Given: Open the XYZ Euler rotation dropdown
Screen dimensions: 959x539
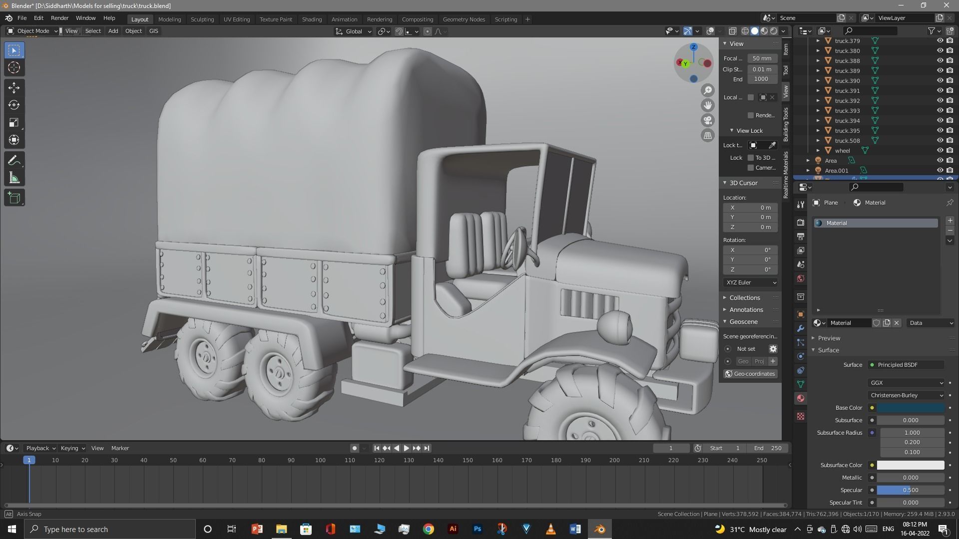Looking at the screenshot, I should 750,282.
